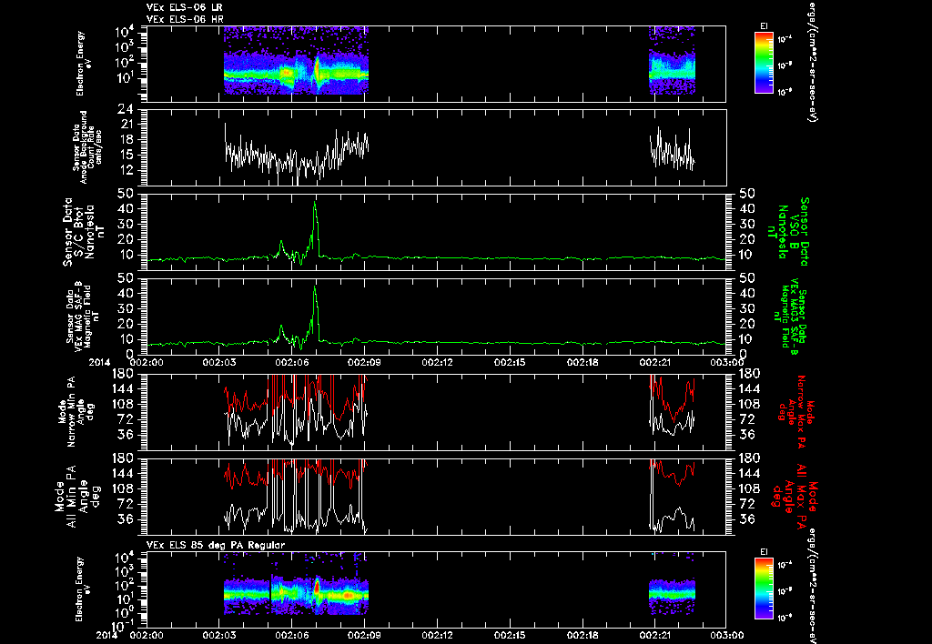Click the '21' tick of the count rate panel
Image resolution: width=932 pixels, height=644 pixels.
(126, 125)
